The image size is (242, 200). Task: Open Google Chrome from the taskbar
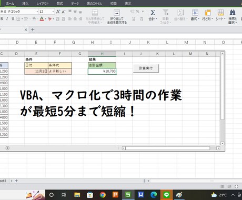103,195
